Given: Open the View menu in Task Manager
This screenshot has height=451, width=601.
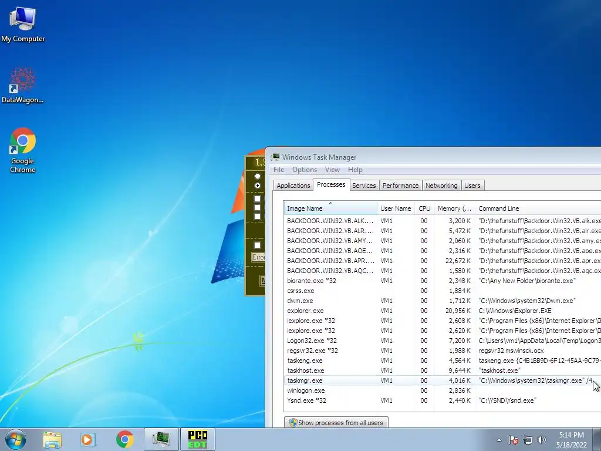Looking at the screenshot, I should pyautogui.click(x=332, y=170).
